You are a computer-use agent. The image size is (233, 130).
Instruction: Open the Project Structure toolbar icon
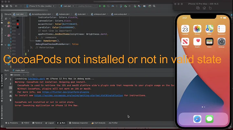coord(144,6)
